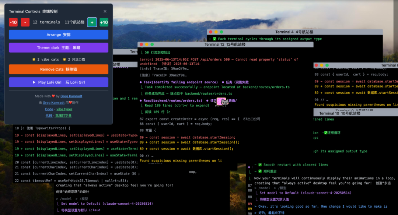Close Terminal 12 with its red button
398x215 pixels.
(142, 45)
